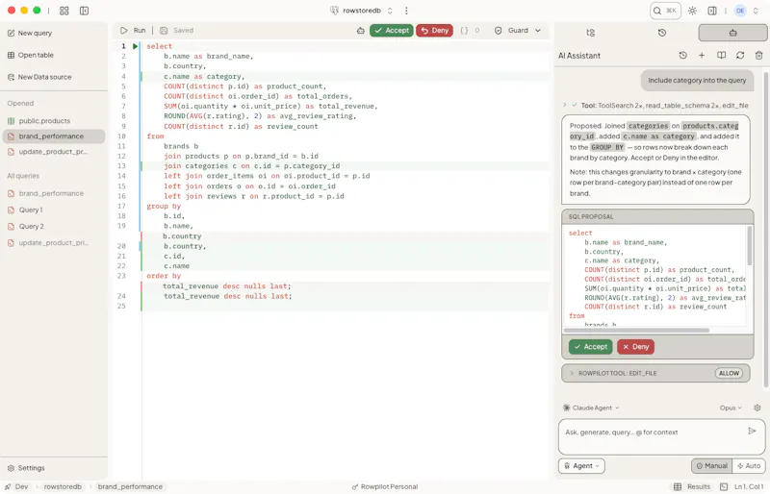
Task: Open update_product_pri... under All queries
Action: 54,243
